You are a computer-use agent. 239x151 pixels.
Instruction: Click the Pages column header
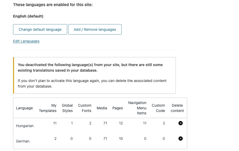(118, 108)
